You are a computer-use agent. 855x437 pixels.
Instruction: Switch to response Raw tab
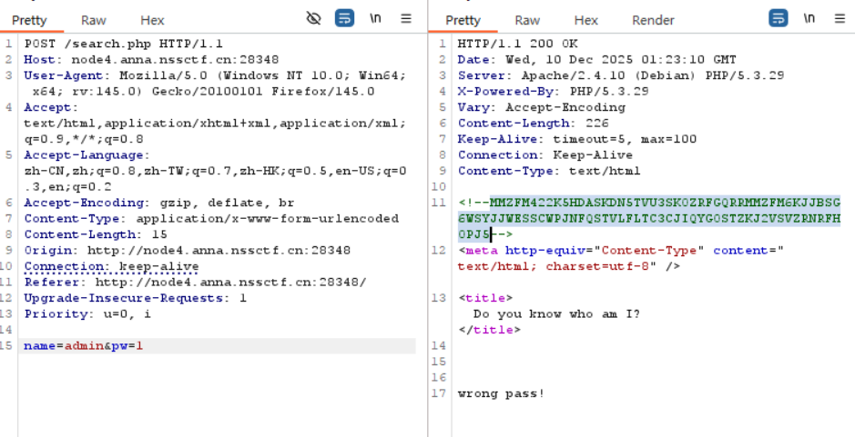pos(527,21)
